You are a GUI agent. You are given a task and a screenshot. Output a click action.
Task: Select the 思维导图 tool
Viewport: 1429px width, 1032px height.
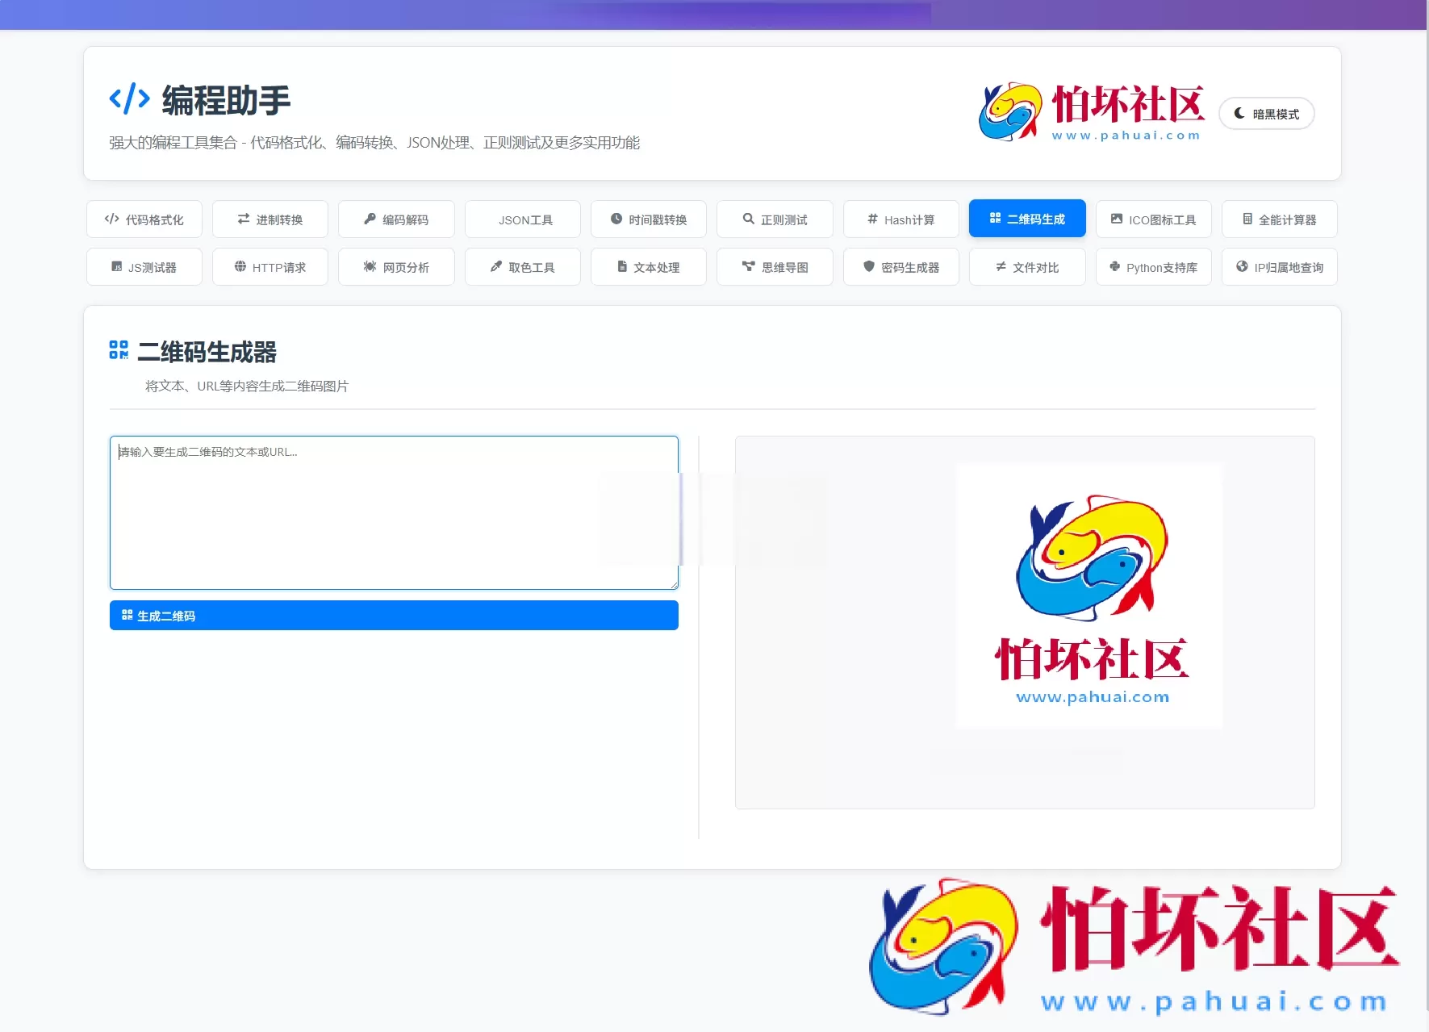pos(774,266)
